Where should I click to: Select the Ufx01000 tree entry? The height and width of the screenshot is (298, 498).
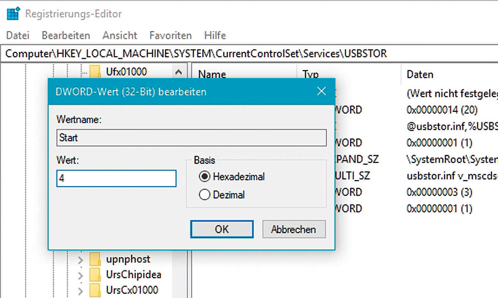point(127,72)
